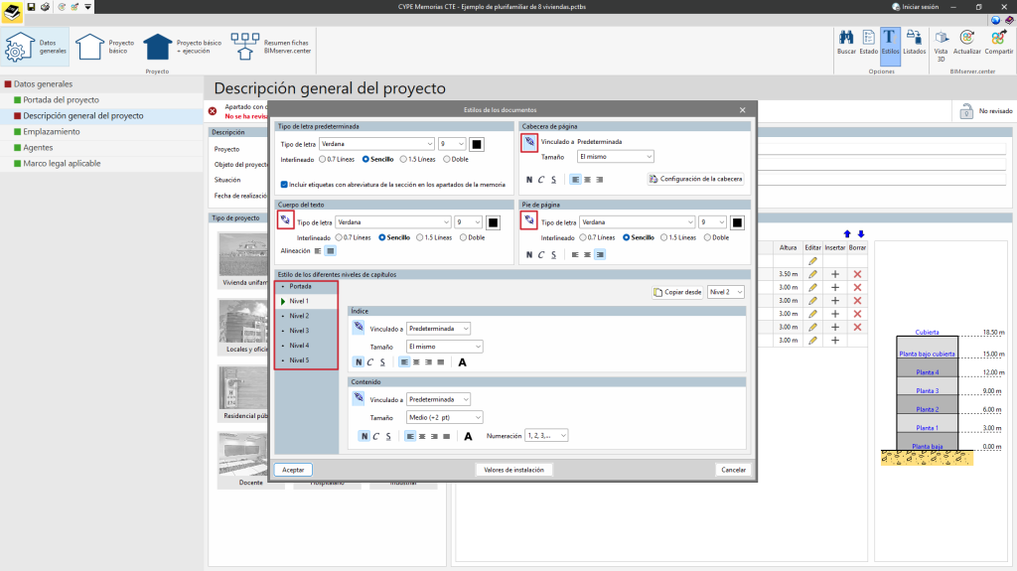Click the blue move-down arrow above table
The width and height of the screenshot is (1017, 571).
[x=861, y=233]
